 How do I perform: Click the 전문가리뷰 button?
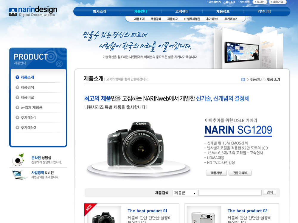click(x=240, y=173)
